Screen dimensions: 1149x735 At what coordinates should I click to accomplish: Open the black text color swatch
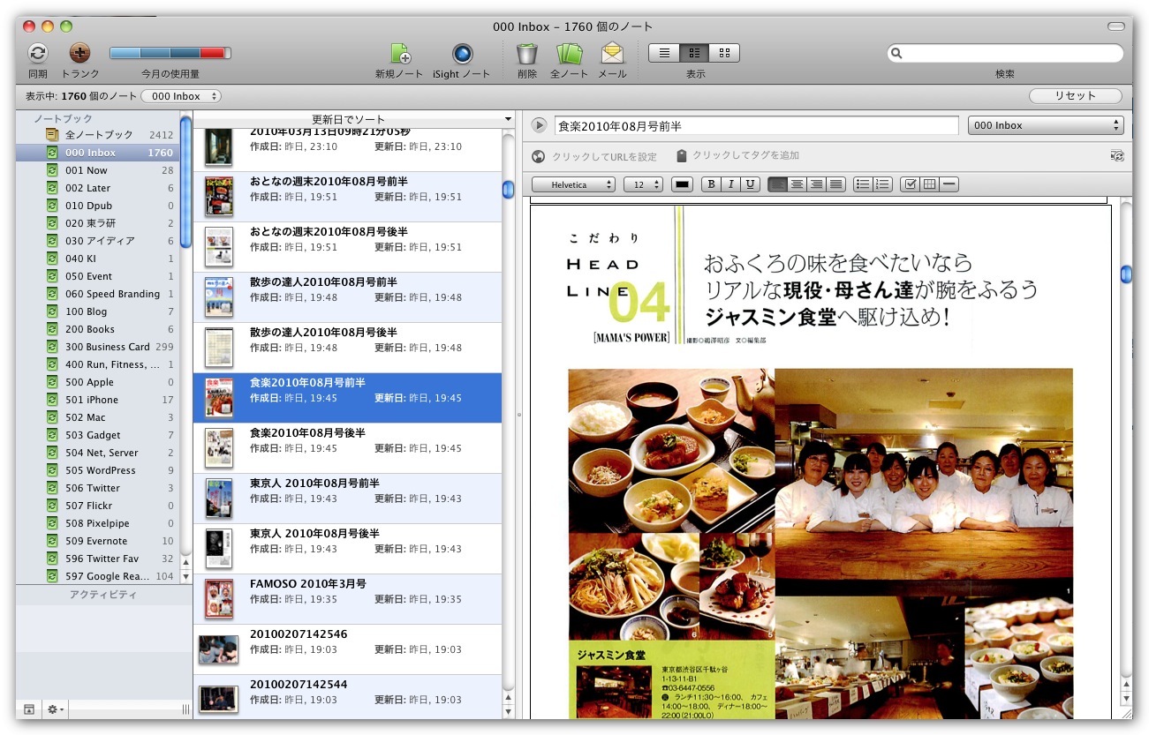[x=682, y=184]
